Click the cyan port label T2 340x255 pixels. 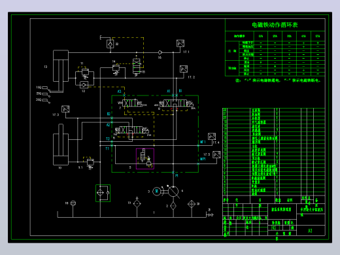(108, 139)
